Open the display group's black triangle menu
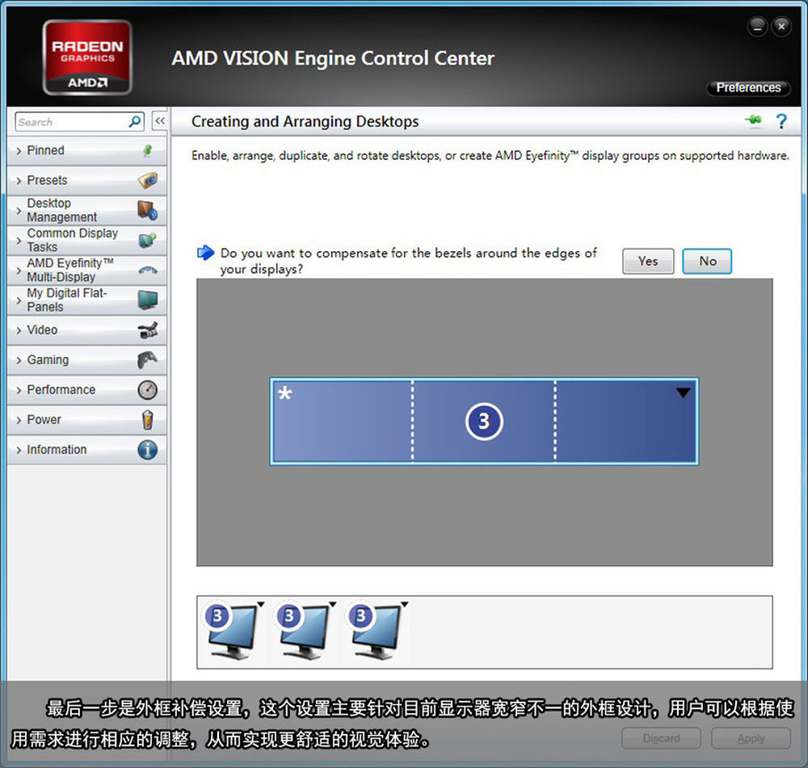Image resolution: width=808 pixels, height=768 pixels. (683, 393)
